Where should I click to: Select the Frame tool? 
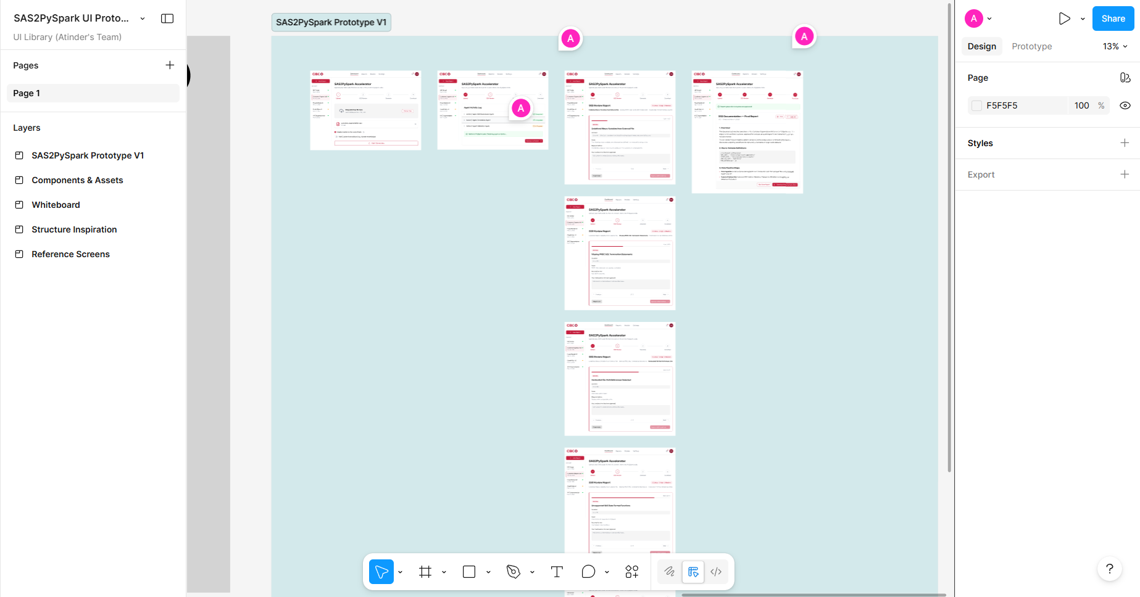coord(425,572)
